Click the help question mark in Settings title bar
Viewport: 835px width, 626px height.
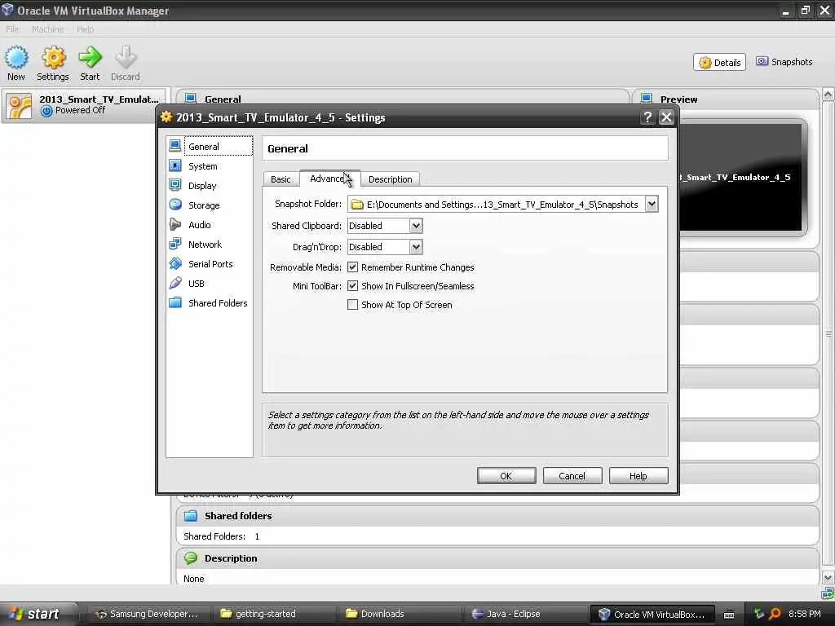(x=647, y=117)
